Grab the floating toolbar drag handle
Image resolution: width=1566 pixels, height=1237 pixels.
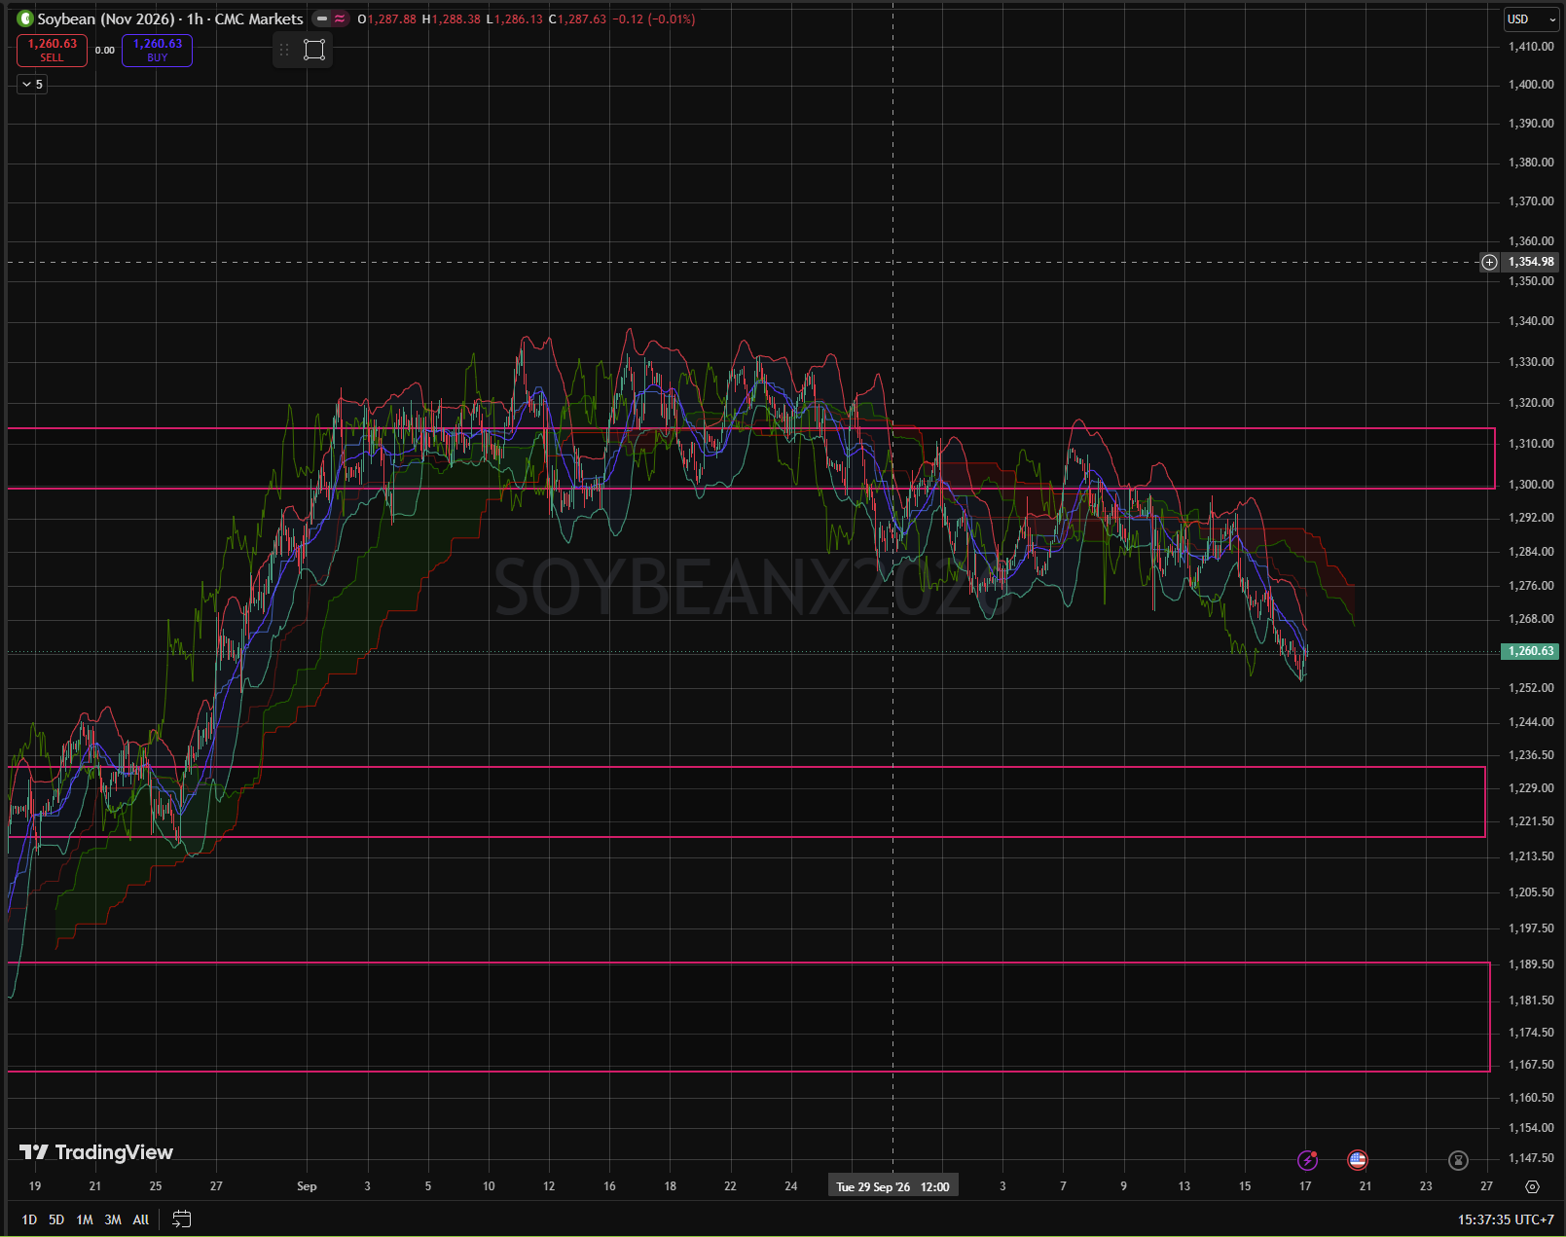pos(284,50)
